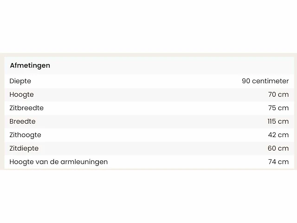Select the 70 cm height value

click(278, 94)
